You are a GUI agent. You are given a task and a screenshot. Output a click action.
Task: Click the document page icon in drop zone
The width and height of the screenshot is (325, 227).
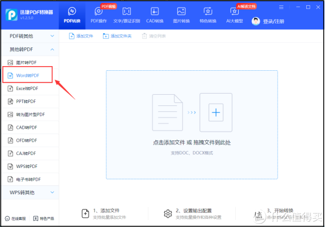pyautogui.click(x=167, y=112)
